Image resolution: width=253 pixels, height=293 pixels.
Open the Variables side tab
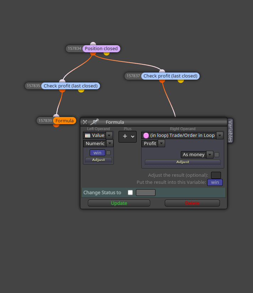click(230, 131)
